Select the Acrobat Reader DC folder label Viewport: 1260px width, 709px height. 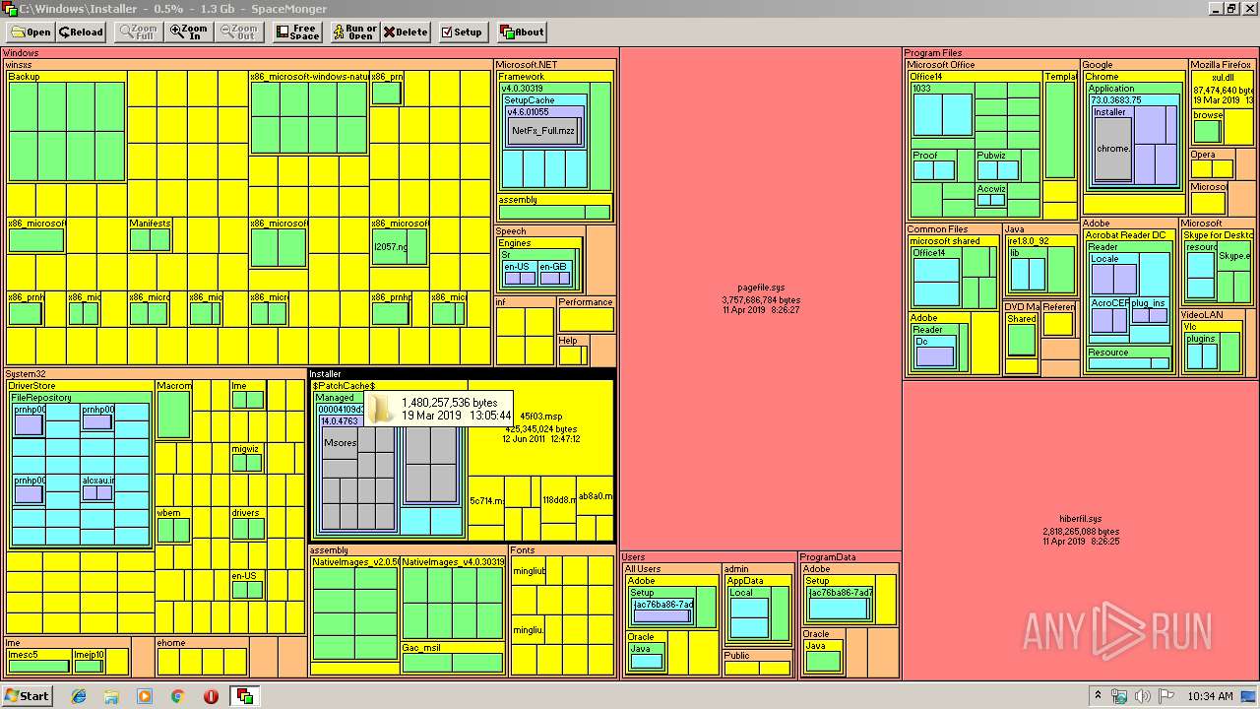click(1125, 235)
